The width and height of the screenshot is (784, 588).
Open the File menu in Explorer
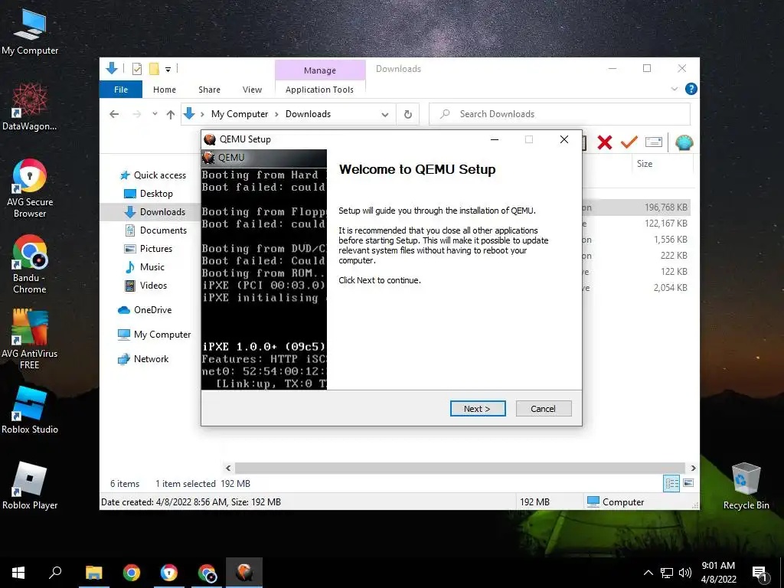pyautogui.click(x=120, y=90)
